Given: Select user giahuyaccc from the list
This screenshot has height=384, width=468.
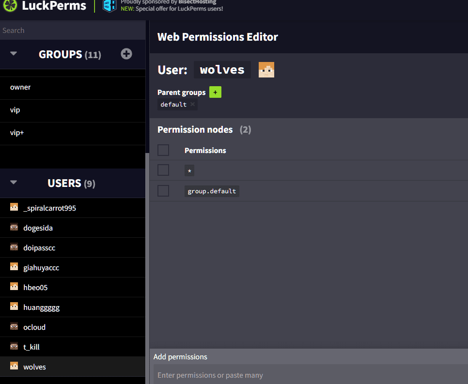Looking at the screenshot, I should click(41, 267).
